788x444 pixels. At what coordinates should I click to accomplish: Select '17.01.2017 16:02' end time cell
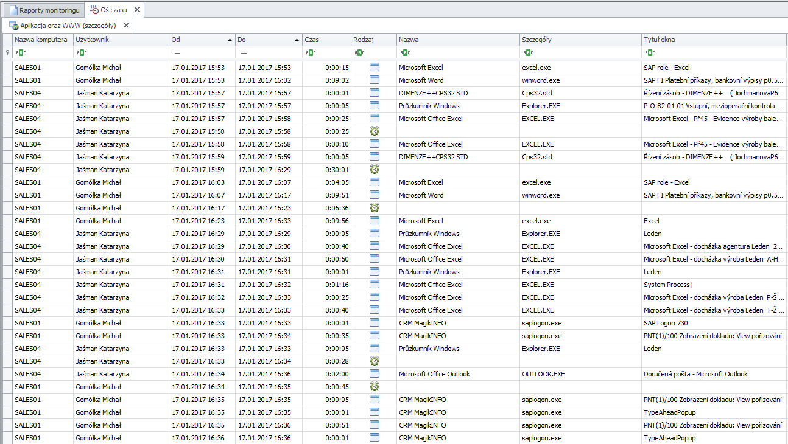(269, 80)
